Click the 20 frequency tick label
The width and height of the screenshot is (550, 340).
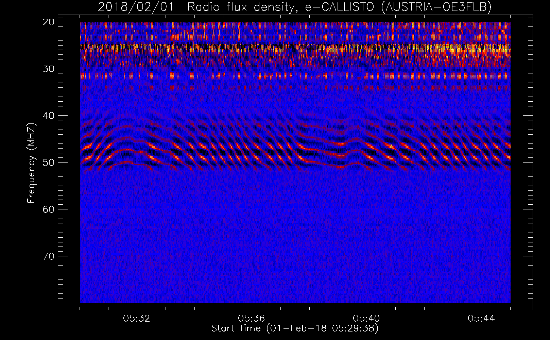pyautogui.click(x=49, y=22)
